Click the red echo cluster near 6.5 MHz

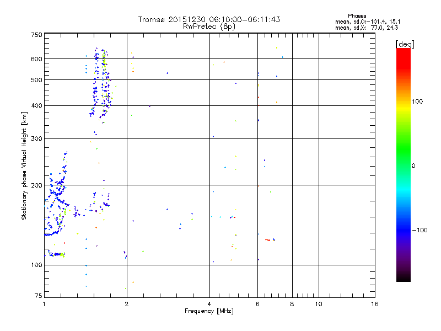click(x=268, y=240)
